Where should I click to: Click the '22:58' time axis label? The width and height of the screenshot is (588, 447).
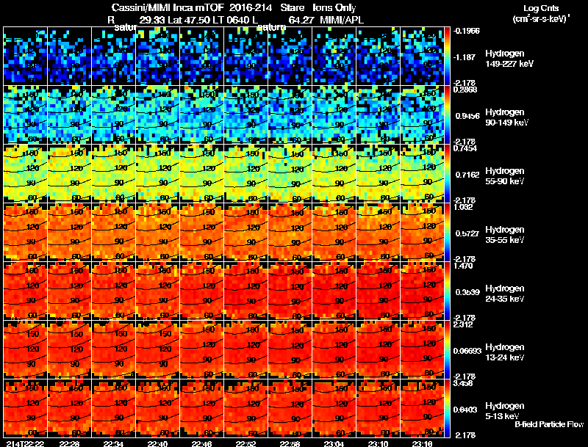(x=290, y=443)
